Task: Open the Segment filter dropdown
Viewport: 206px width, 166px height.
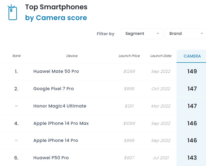Action: click(x=141, y=34)
